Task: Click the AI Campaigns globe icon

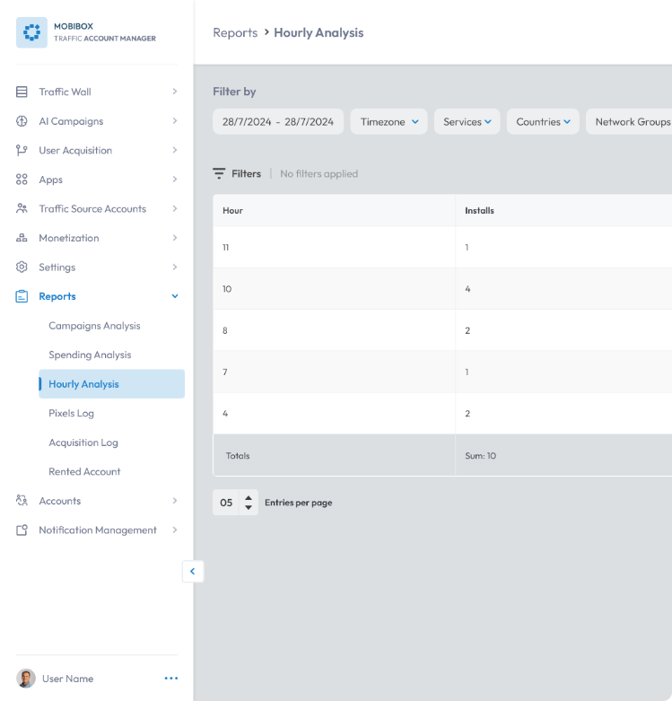Action: pos(22,121)
